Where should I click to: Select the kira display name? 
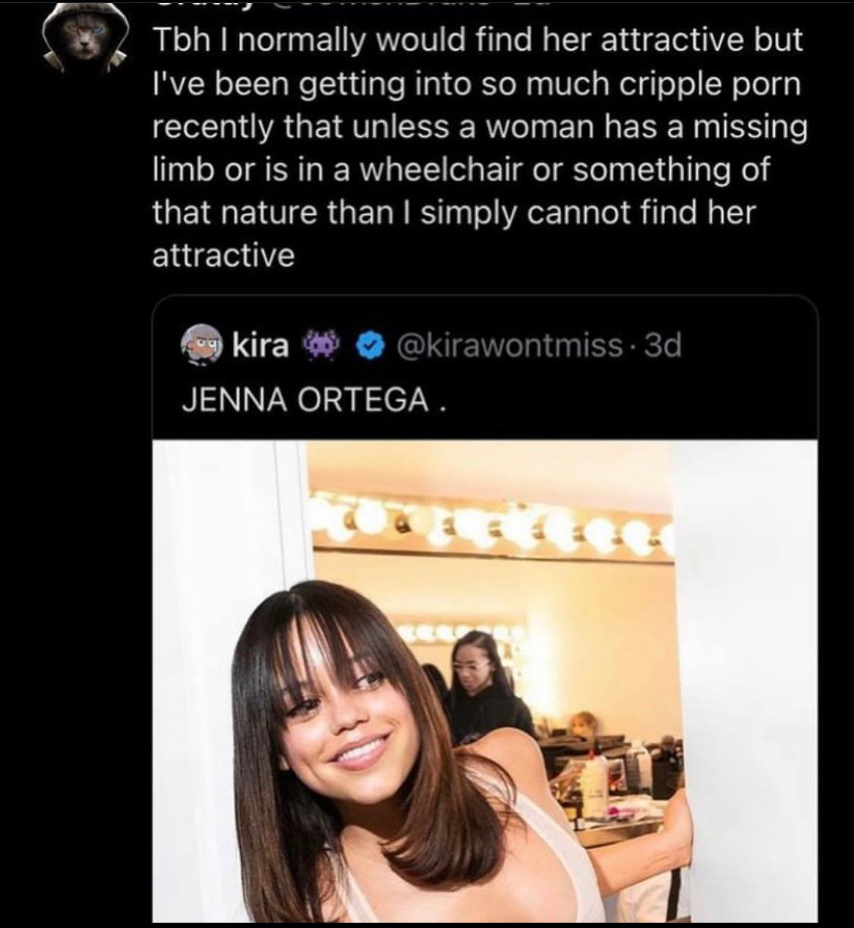(260, 347)
